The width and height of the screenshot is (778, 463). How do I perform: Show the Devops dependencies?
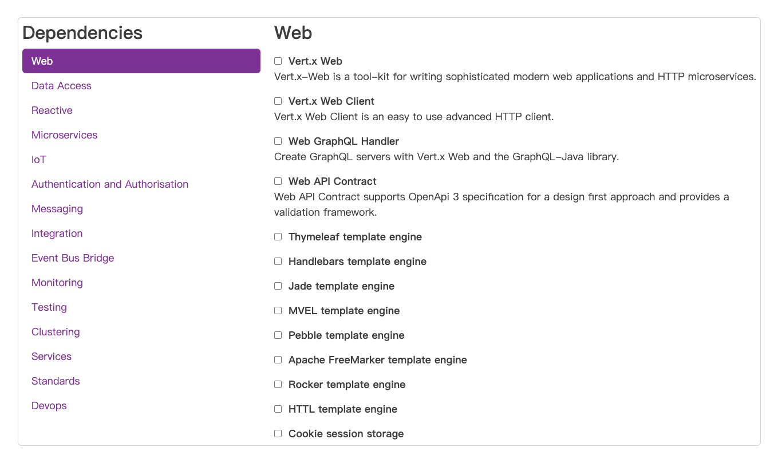(x=49, y=406)
